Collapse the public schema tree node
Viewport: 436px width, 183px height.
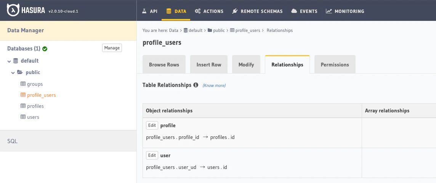tap(13, 73)
